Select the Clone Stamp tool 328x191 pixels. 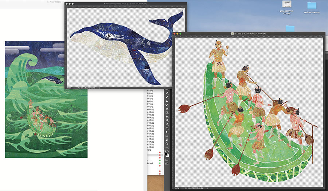[167, 101]
